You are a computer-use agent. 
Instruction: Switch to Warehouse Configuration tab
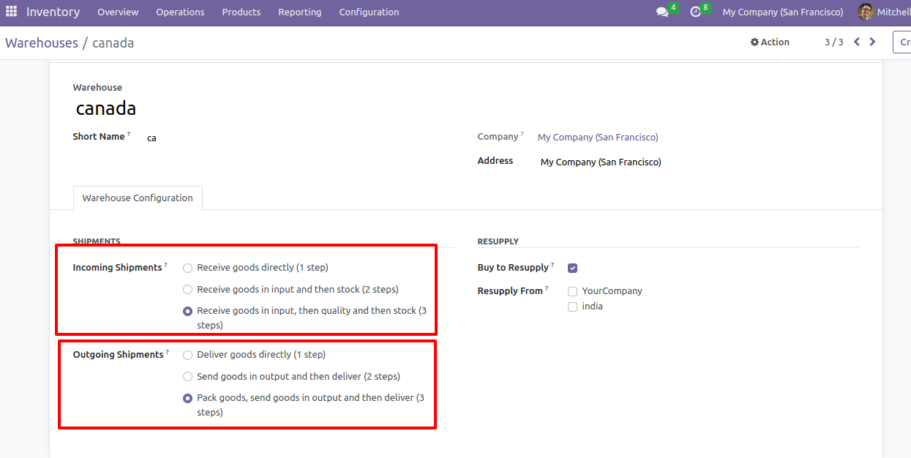coord(138,198)
